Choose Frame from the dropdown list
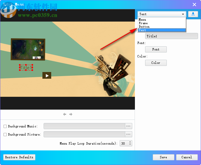This screenshot has height=165, width=201. (162, 23)
